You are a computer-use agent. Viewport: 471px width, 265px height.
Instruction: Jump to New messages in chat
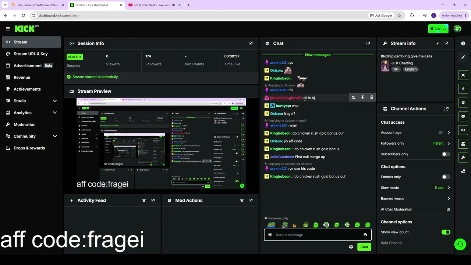coord(318,55)
